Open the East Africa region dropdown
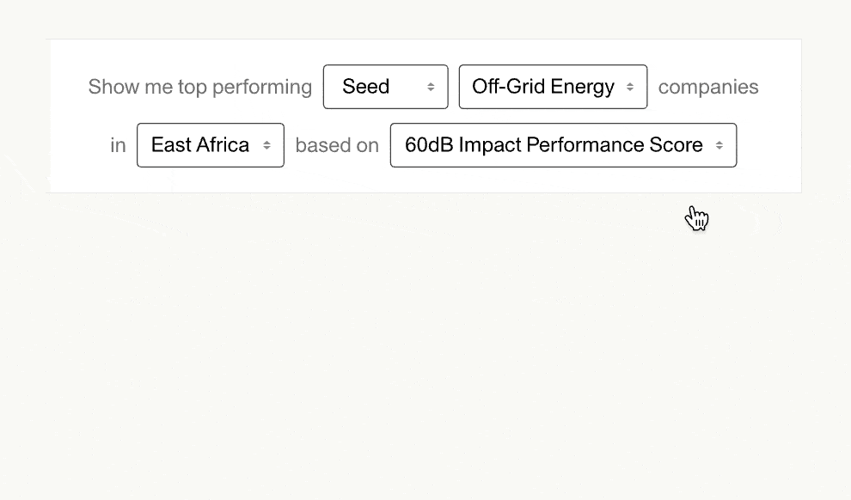Viewport: 851px width, 500px height. click(210, 145)
